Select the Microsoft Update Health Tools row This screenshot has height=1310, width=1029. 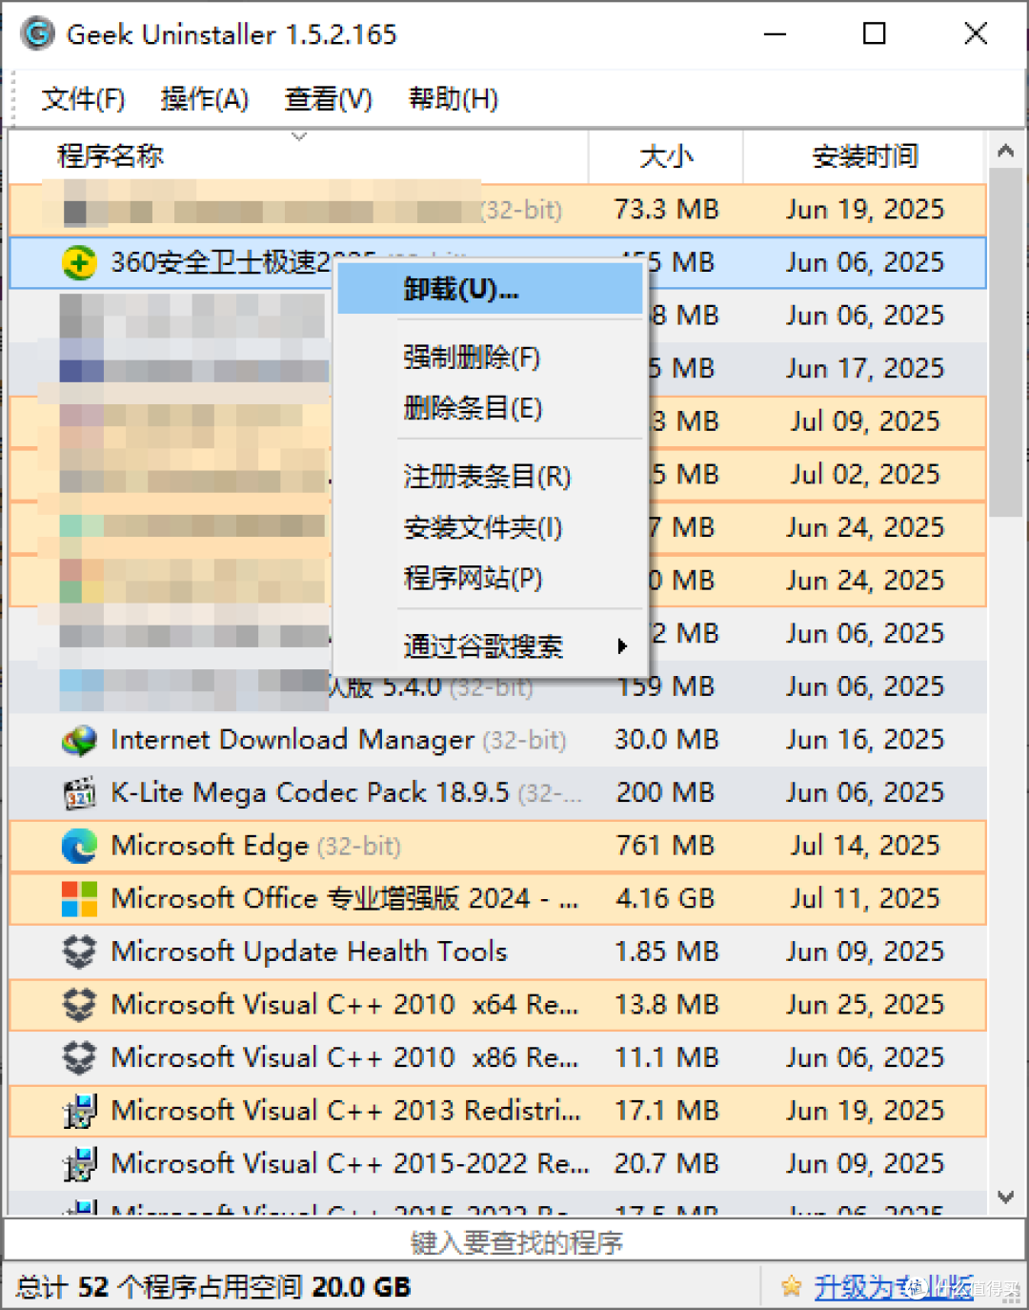[x=498, y=952]
